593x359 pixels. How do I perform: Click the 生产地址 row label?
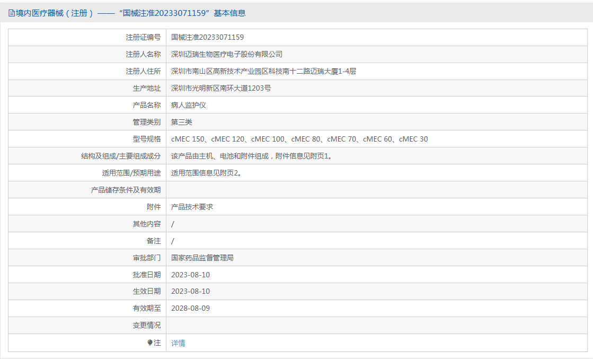(x=146, y=88)
